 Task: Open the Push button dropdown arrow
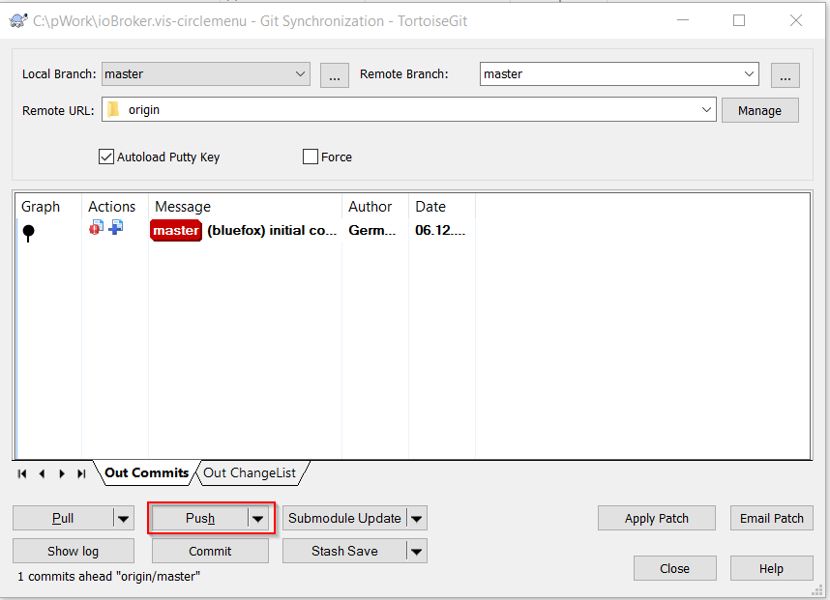coord(257,519)
